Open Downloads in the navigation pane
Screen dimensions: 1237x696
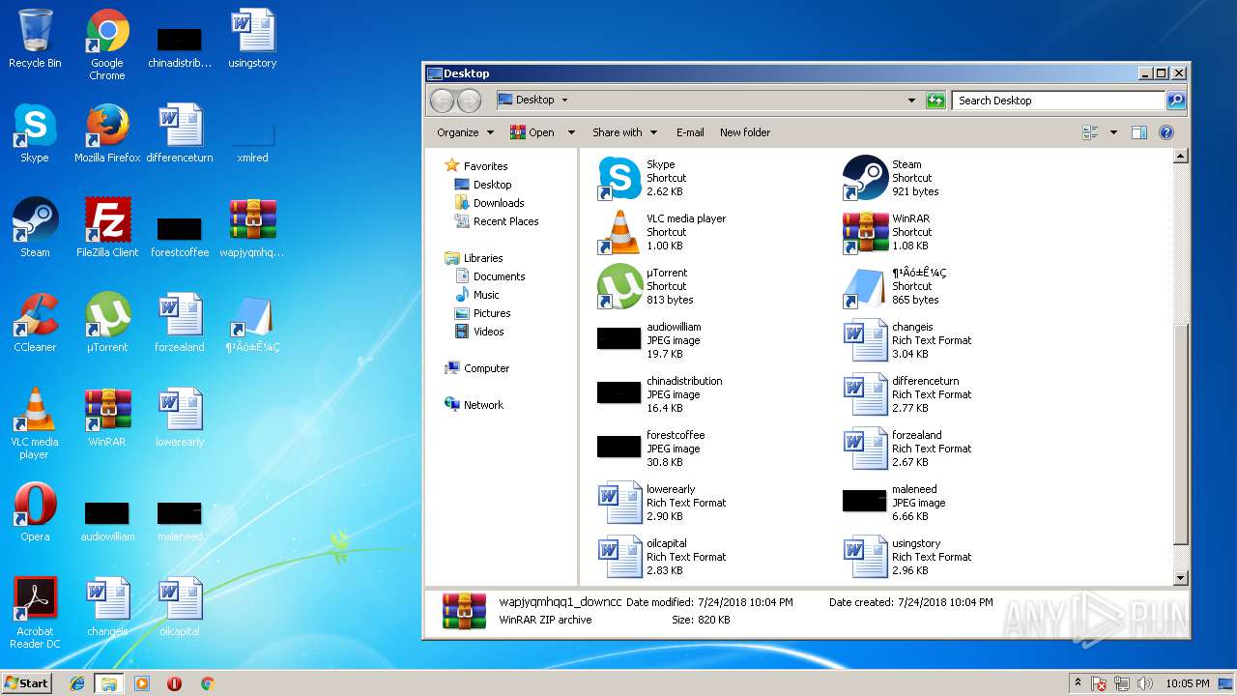(489, 203)
